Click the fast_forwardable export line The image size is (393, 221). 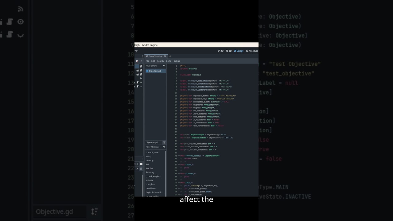pyautogui.click(x=202, y=126)
